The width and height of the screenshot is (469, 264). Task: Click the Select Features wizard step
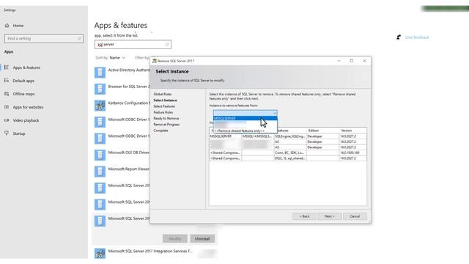pyautogui.click(x=164, y=106)
